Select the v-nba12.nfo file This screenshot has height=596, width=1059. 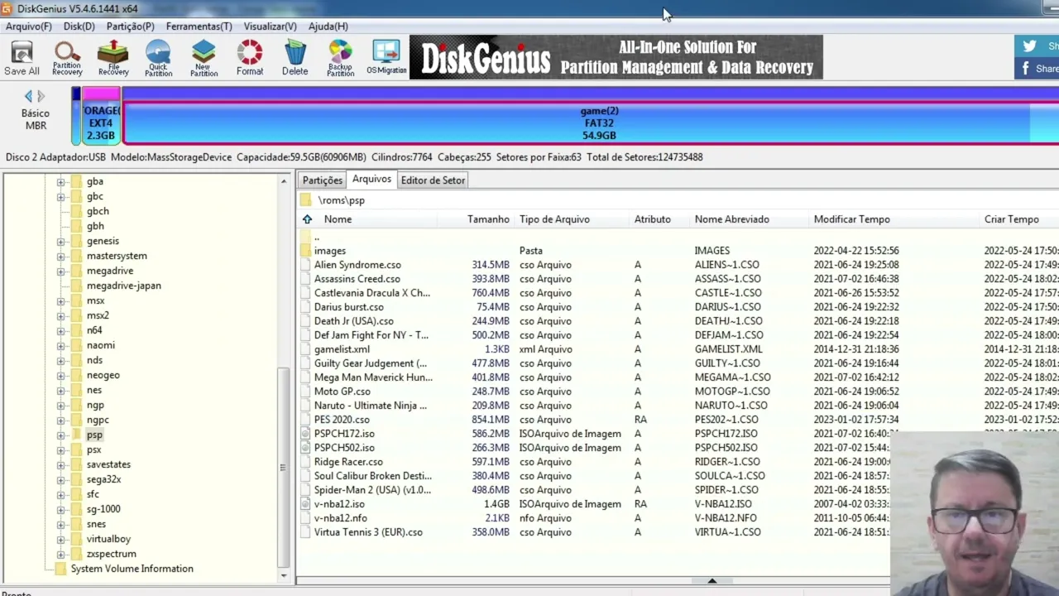340,518
